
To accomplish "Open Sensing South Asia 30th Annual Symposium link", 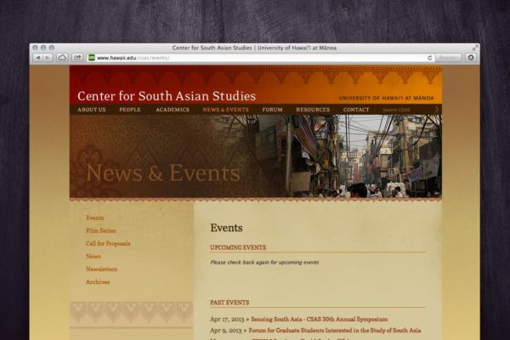I will click(319, 320).
